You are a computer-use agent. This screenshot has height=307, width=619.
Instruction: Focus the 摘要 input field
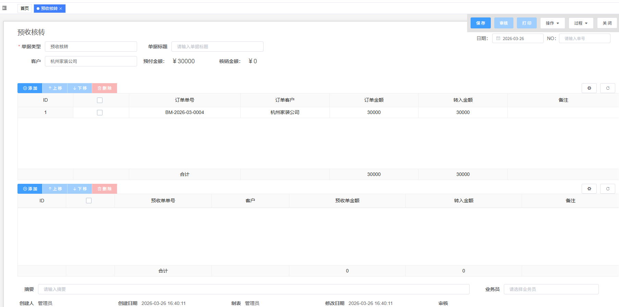coord(253,289)
